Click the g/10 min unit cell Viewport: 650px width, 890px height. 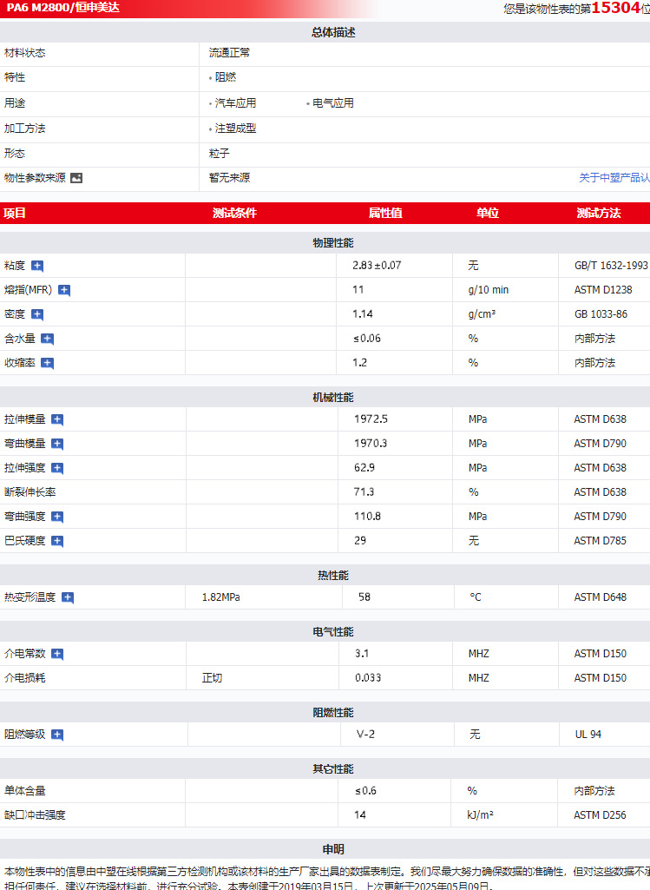pos(489,290)
